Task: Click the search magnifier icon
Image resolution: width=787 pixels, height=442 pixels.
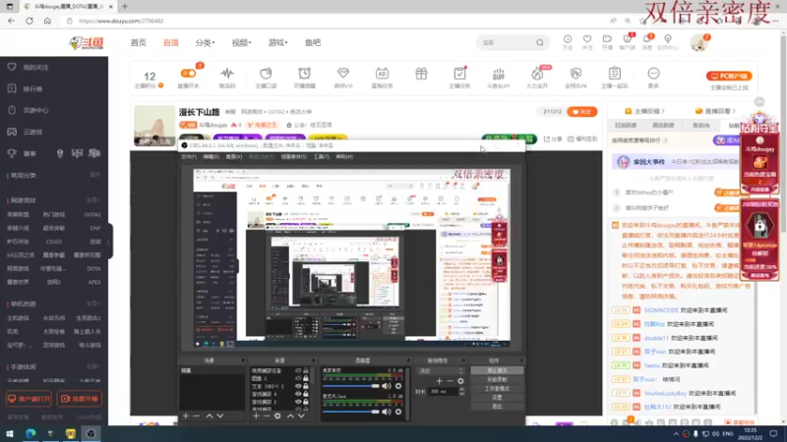Action: 539,43
